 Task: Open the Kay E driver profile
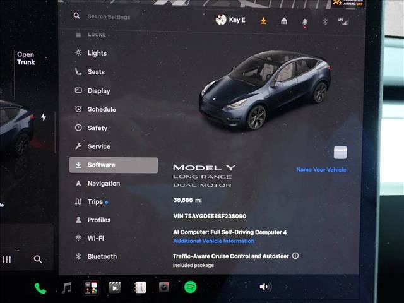click(230, 20)
